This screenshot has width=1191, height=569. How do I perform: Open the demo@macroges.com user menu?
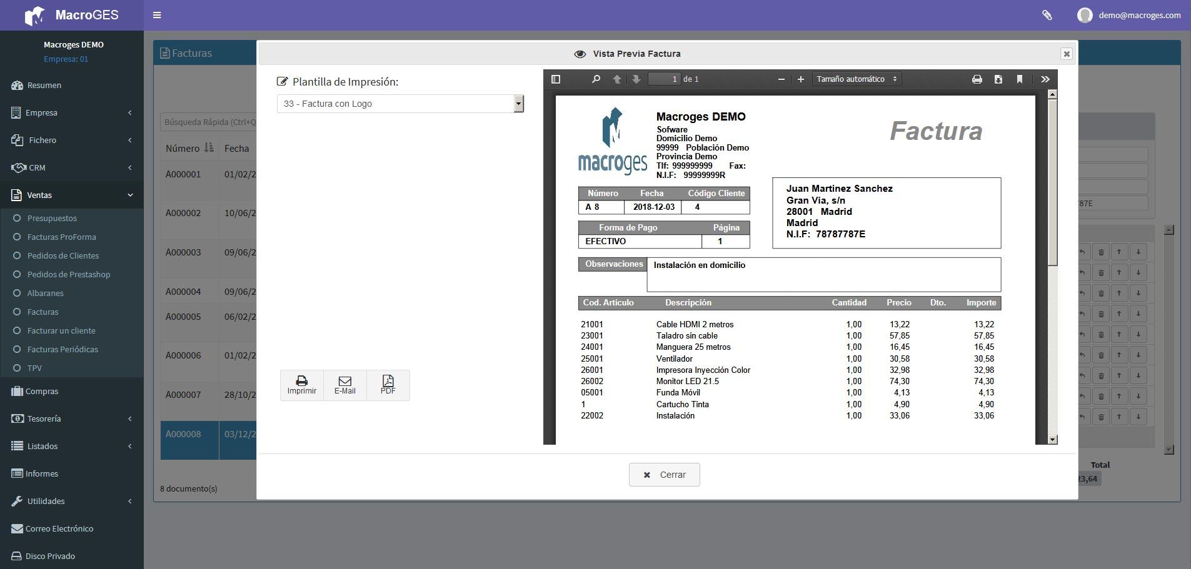pyautogui.click(x=1129, y=15)
